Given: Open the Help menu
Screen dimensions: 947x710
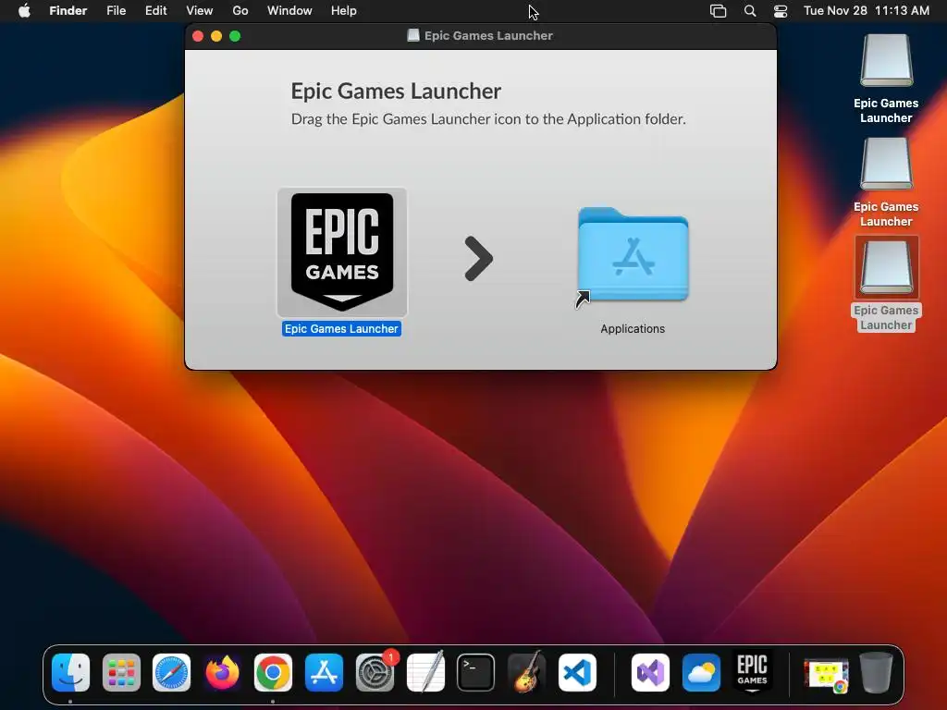Looking at the screenshot, I should tap(344, 11).
